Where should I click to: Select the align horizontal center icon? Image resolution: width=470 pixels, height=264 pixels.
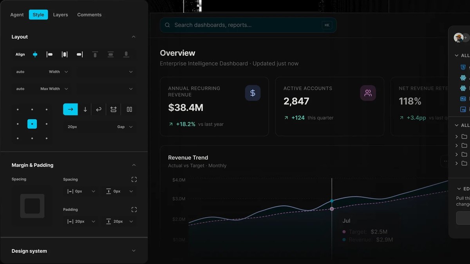pos(35,54)
